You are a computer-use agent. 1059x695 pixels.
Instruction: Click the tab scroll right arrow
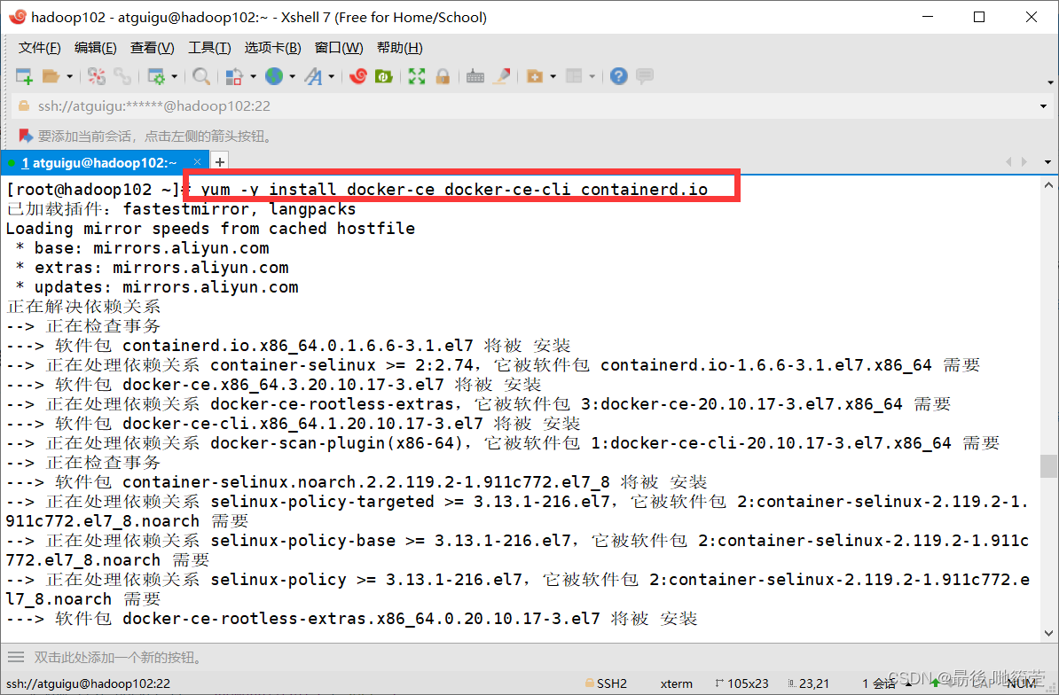1024,162
